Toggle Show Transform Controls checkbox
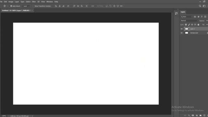 33,6
